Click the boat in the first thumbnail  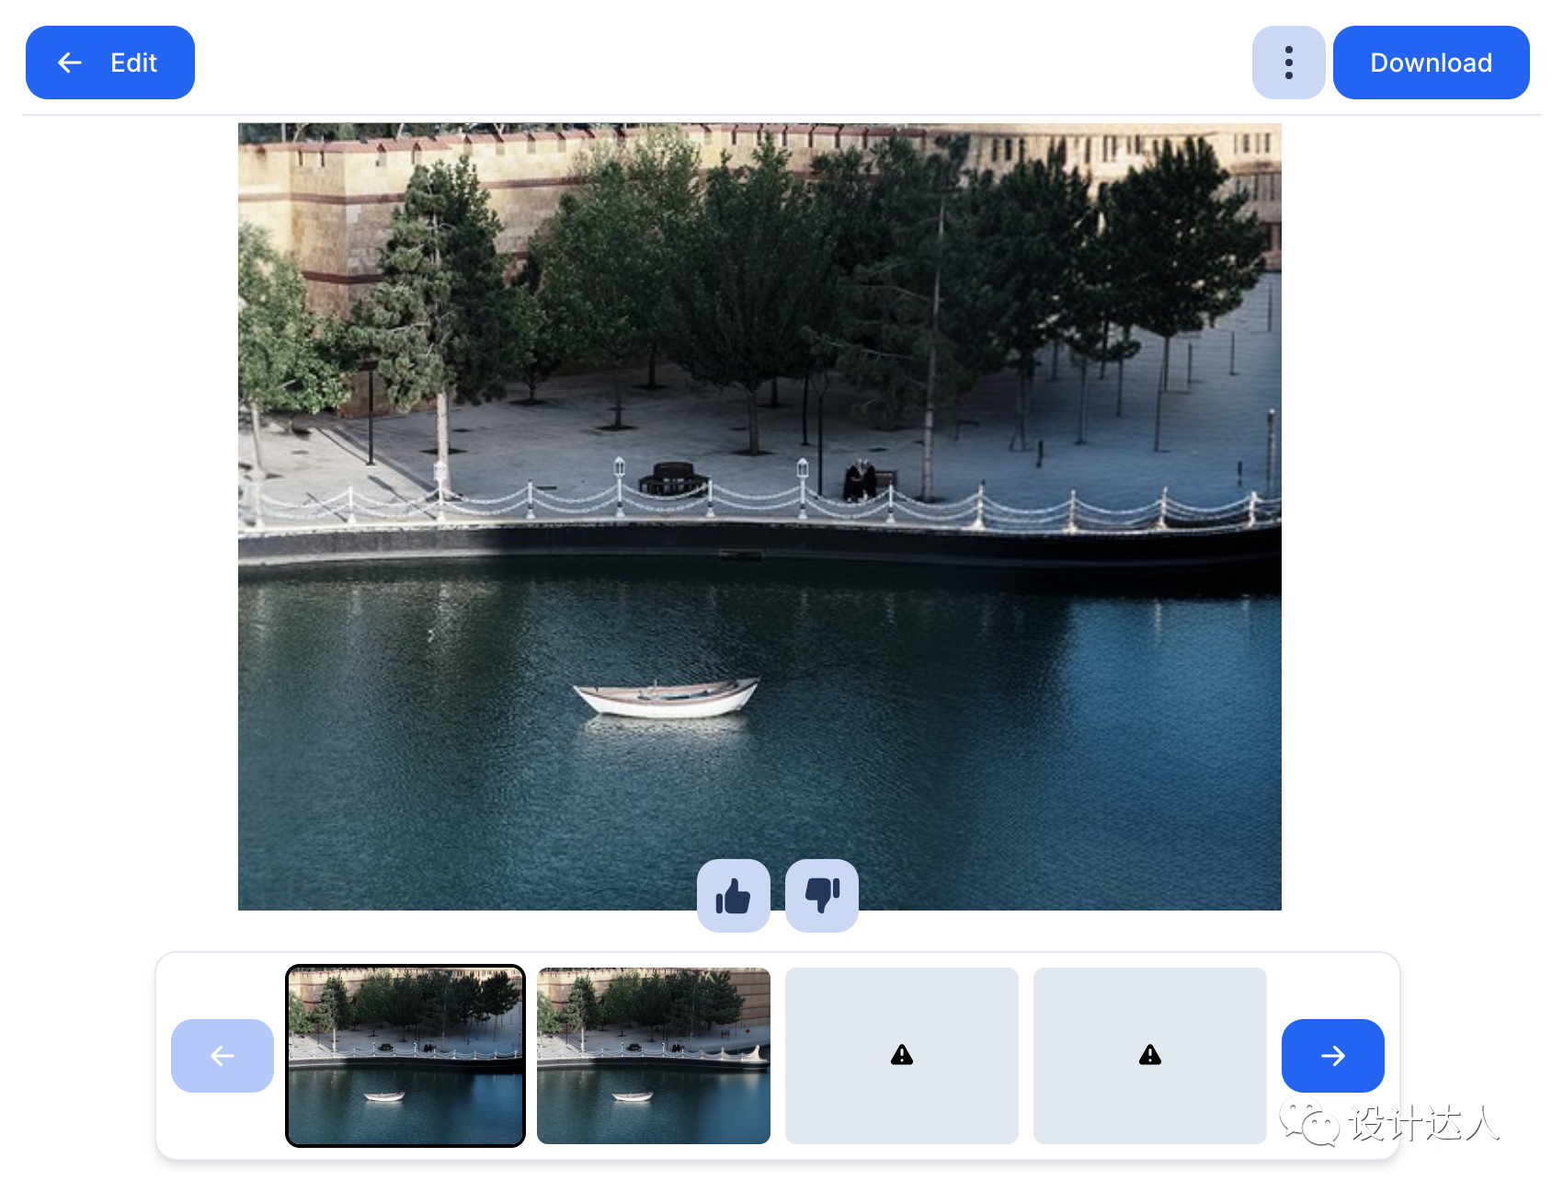[384, 1096]
